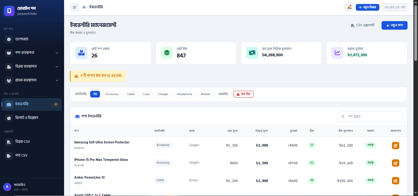Viewport: 418px width, 196px height.
Task: Click the admin avatar circle A
Action: (x=7, y=187)
